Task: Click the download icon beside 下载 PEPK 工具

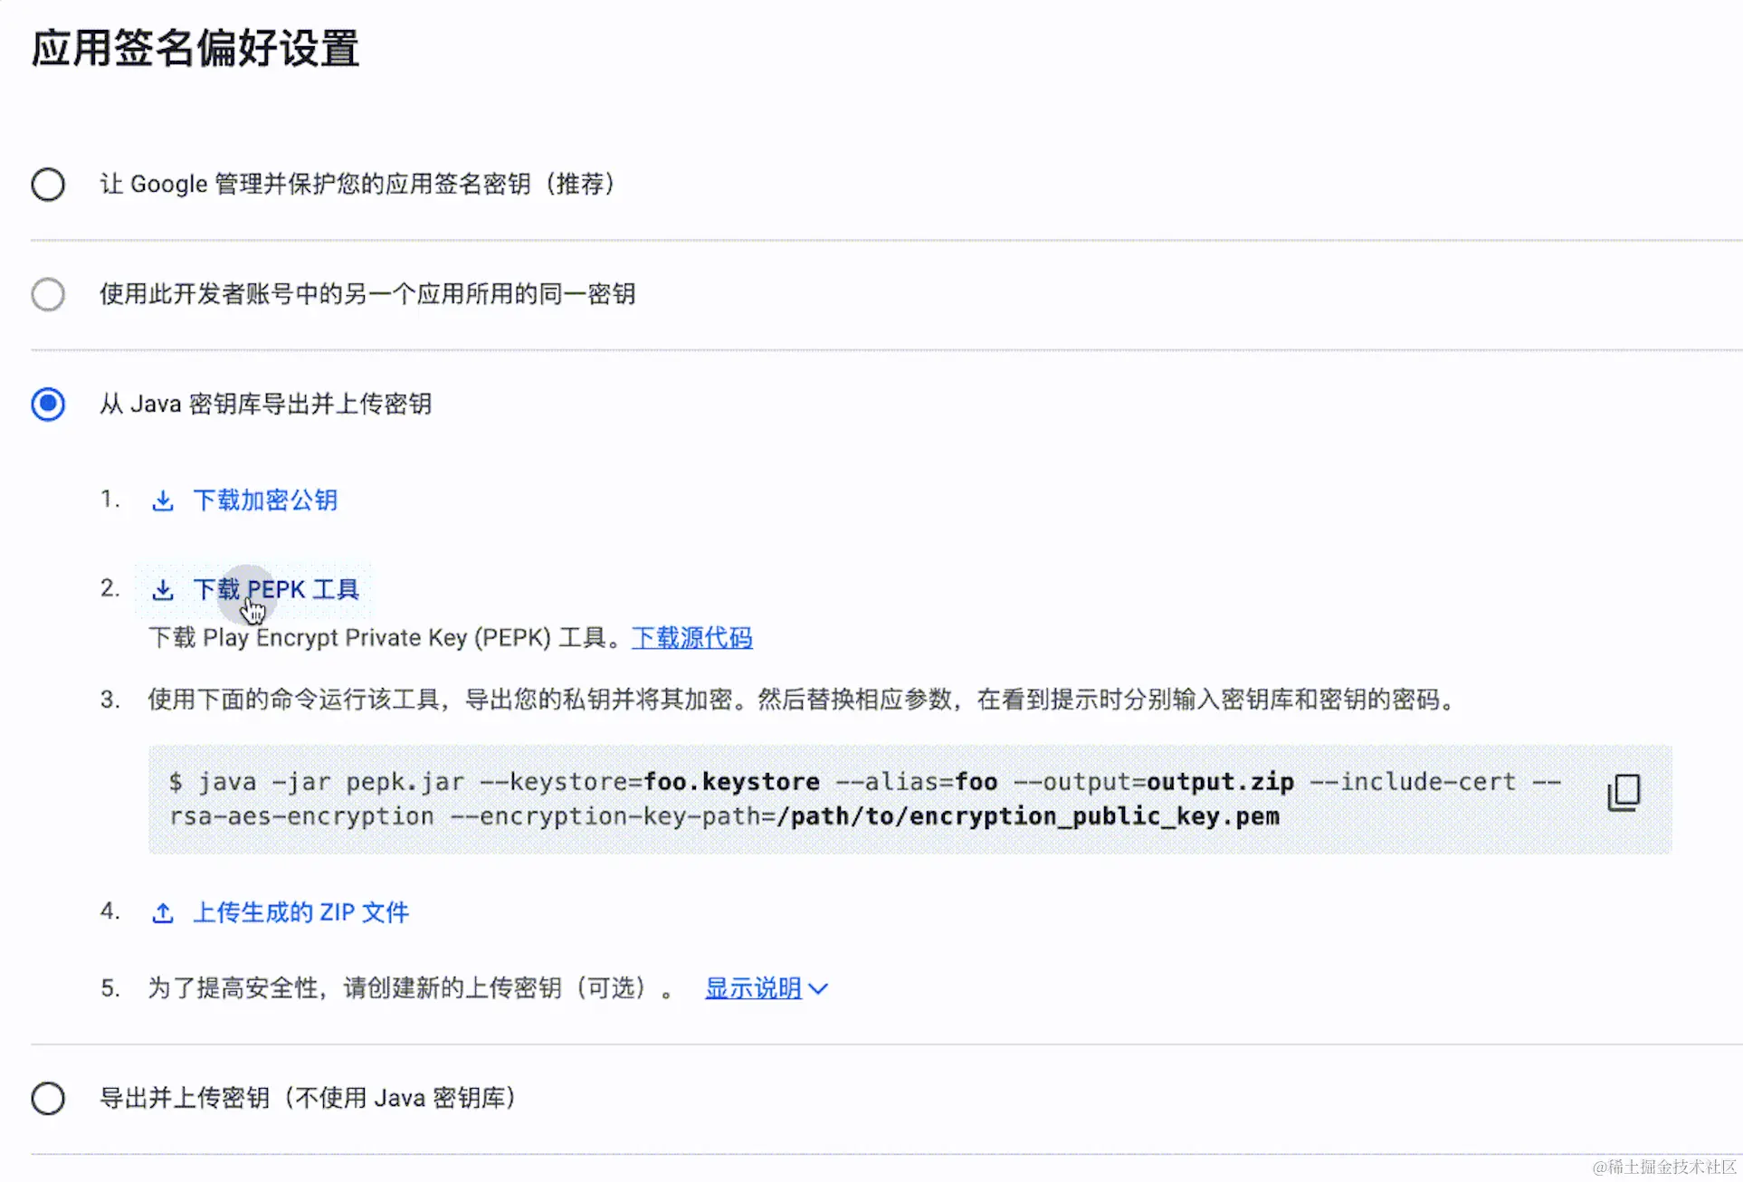Action: point(163,590)
